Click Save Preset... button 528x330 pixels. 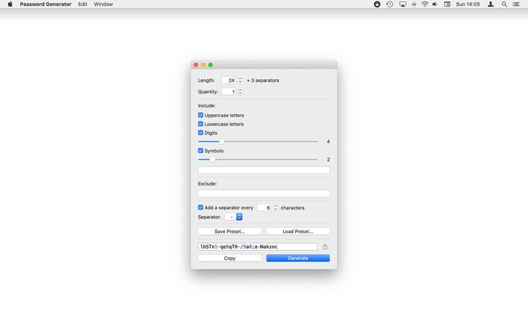point(230,232)
